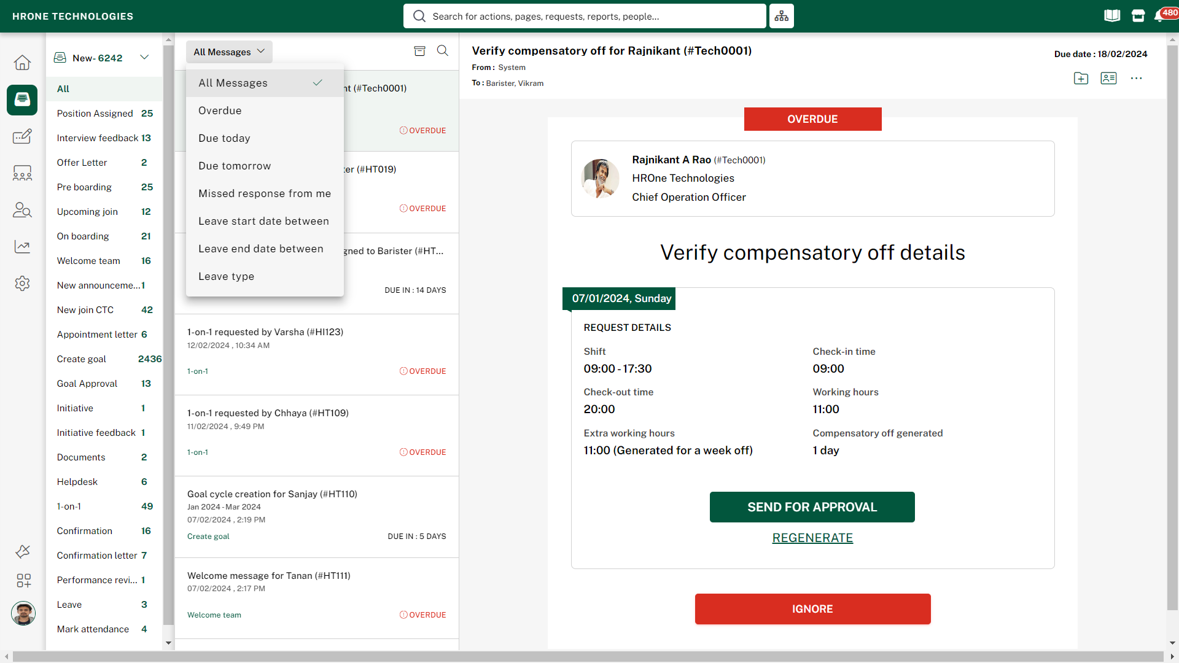Expand the New-6242 inbox dropdown
1179x663 pixels.
tap(144, 58)
